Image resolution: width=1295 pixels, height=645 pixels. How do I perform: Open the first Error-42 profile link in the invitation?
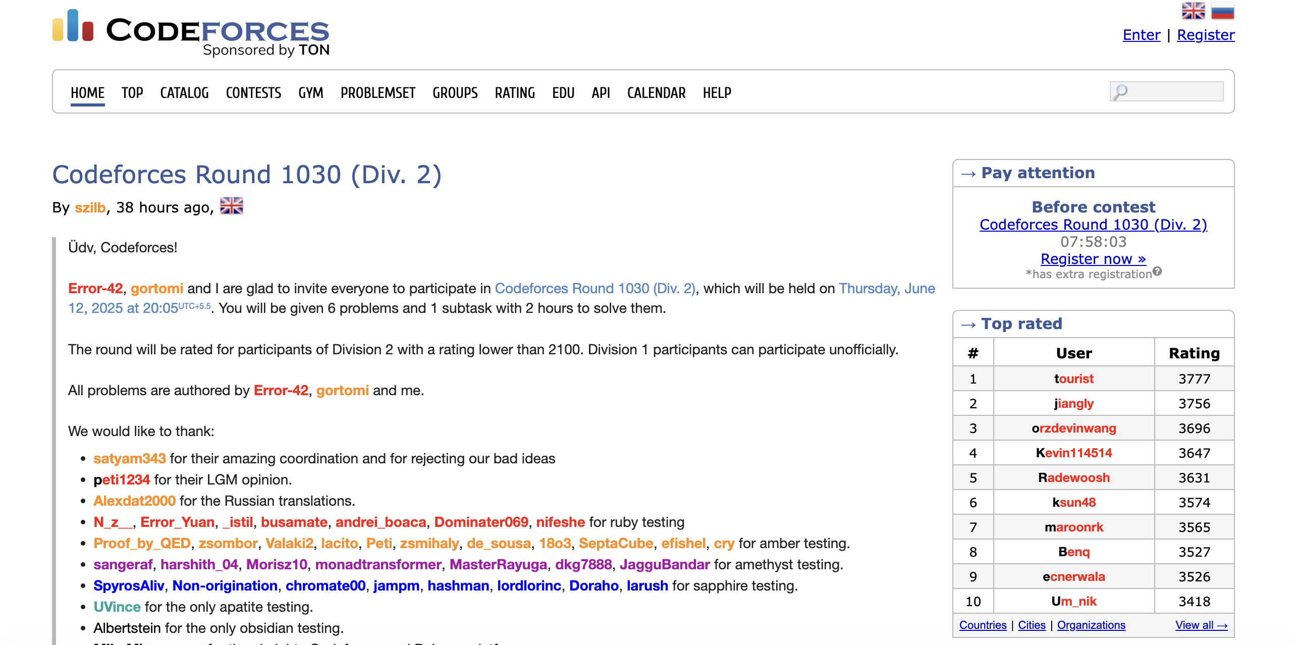(95, 288)
